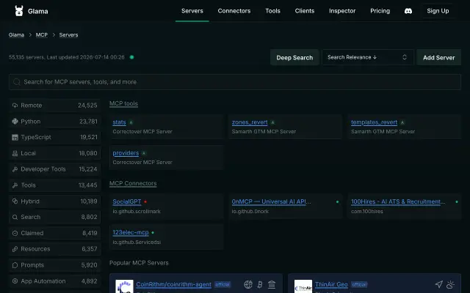Click the Tools filter icon
470x293 pixels.
coord(15,185)
